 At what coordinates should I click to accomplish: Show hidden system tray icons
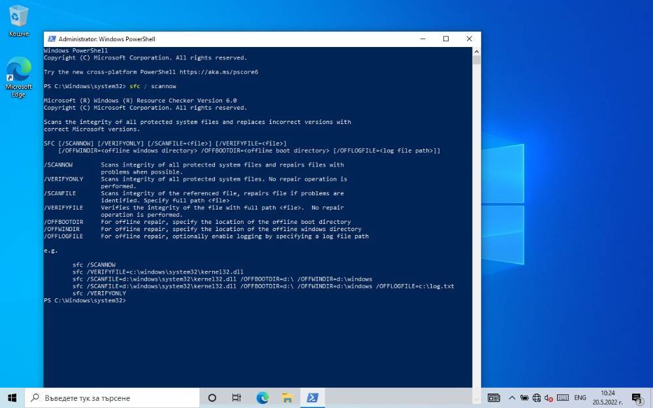pos(512,398)
